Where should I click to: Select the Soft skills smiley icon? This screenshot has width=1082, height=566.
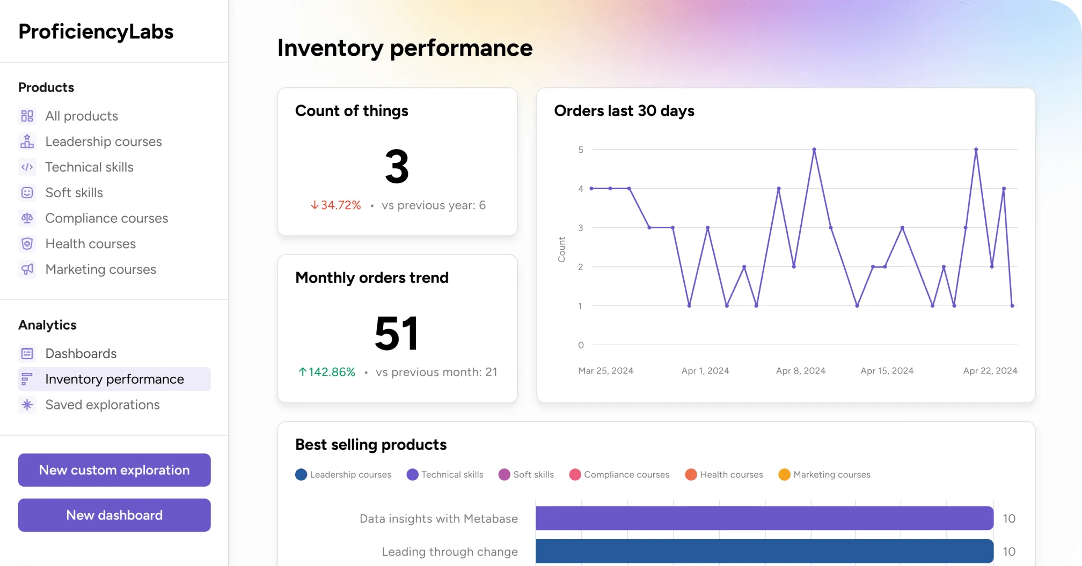[27, 192]
